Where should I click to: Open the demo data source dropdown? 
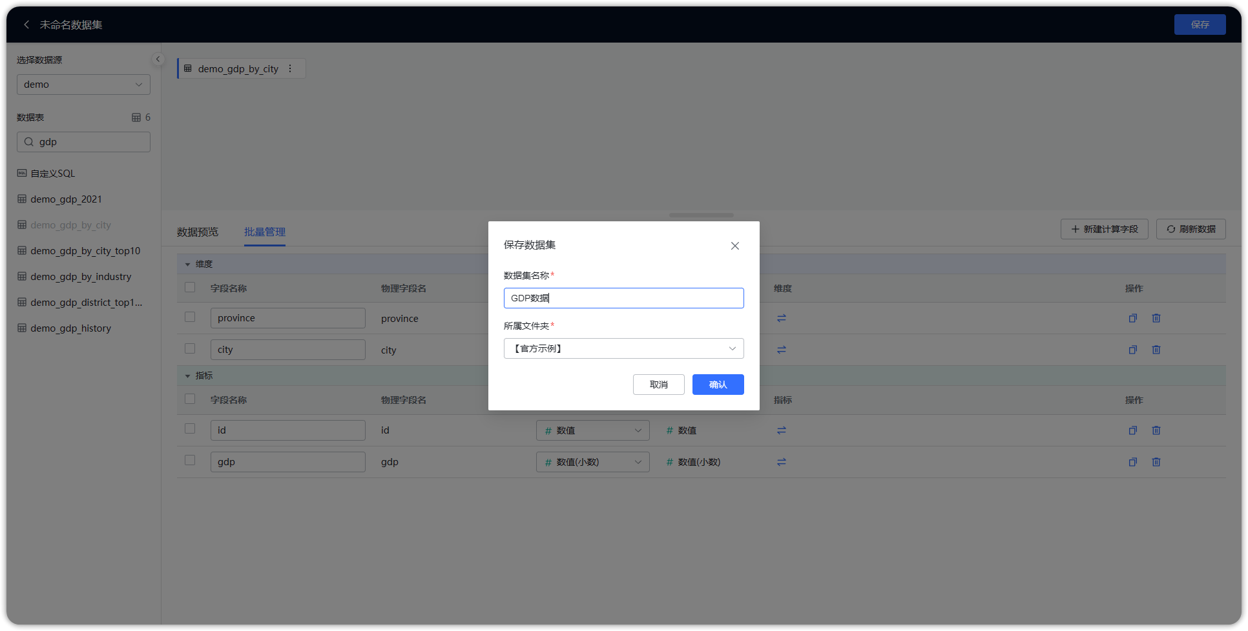[x=83, y=84]
